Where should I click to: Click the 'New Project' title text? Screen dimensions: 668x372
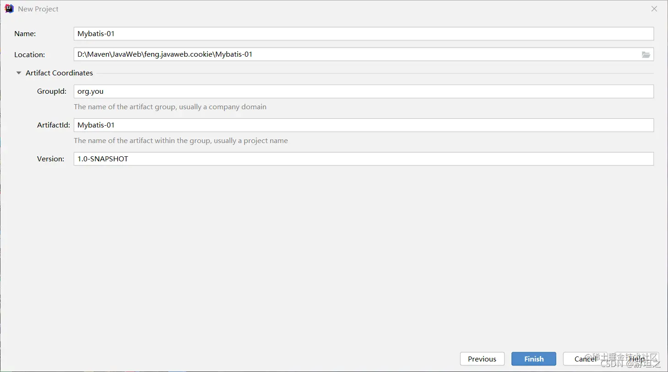(38, 9)
